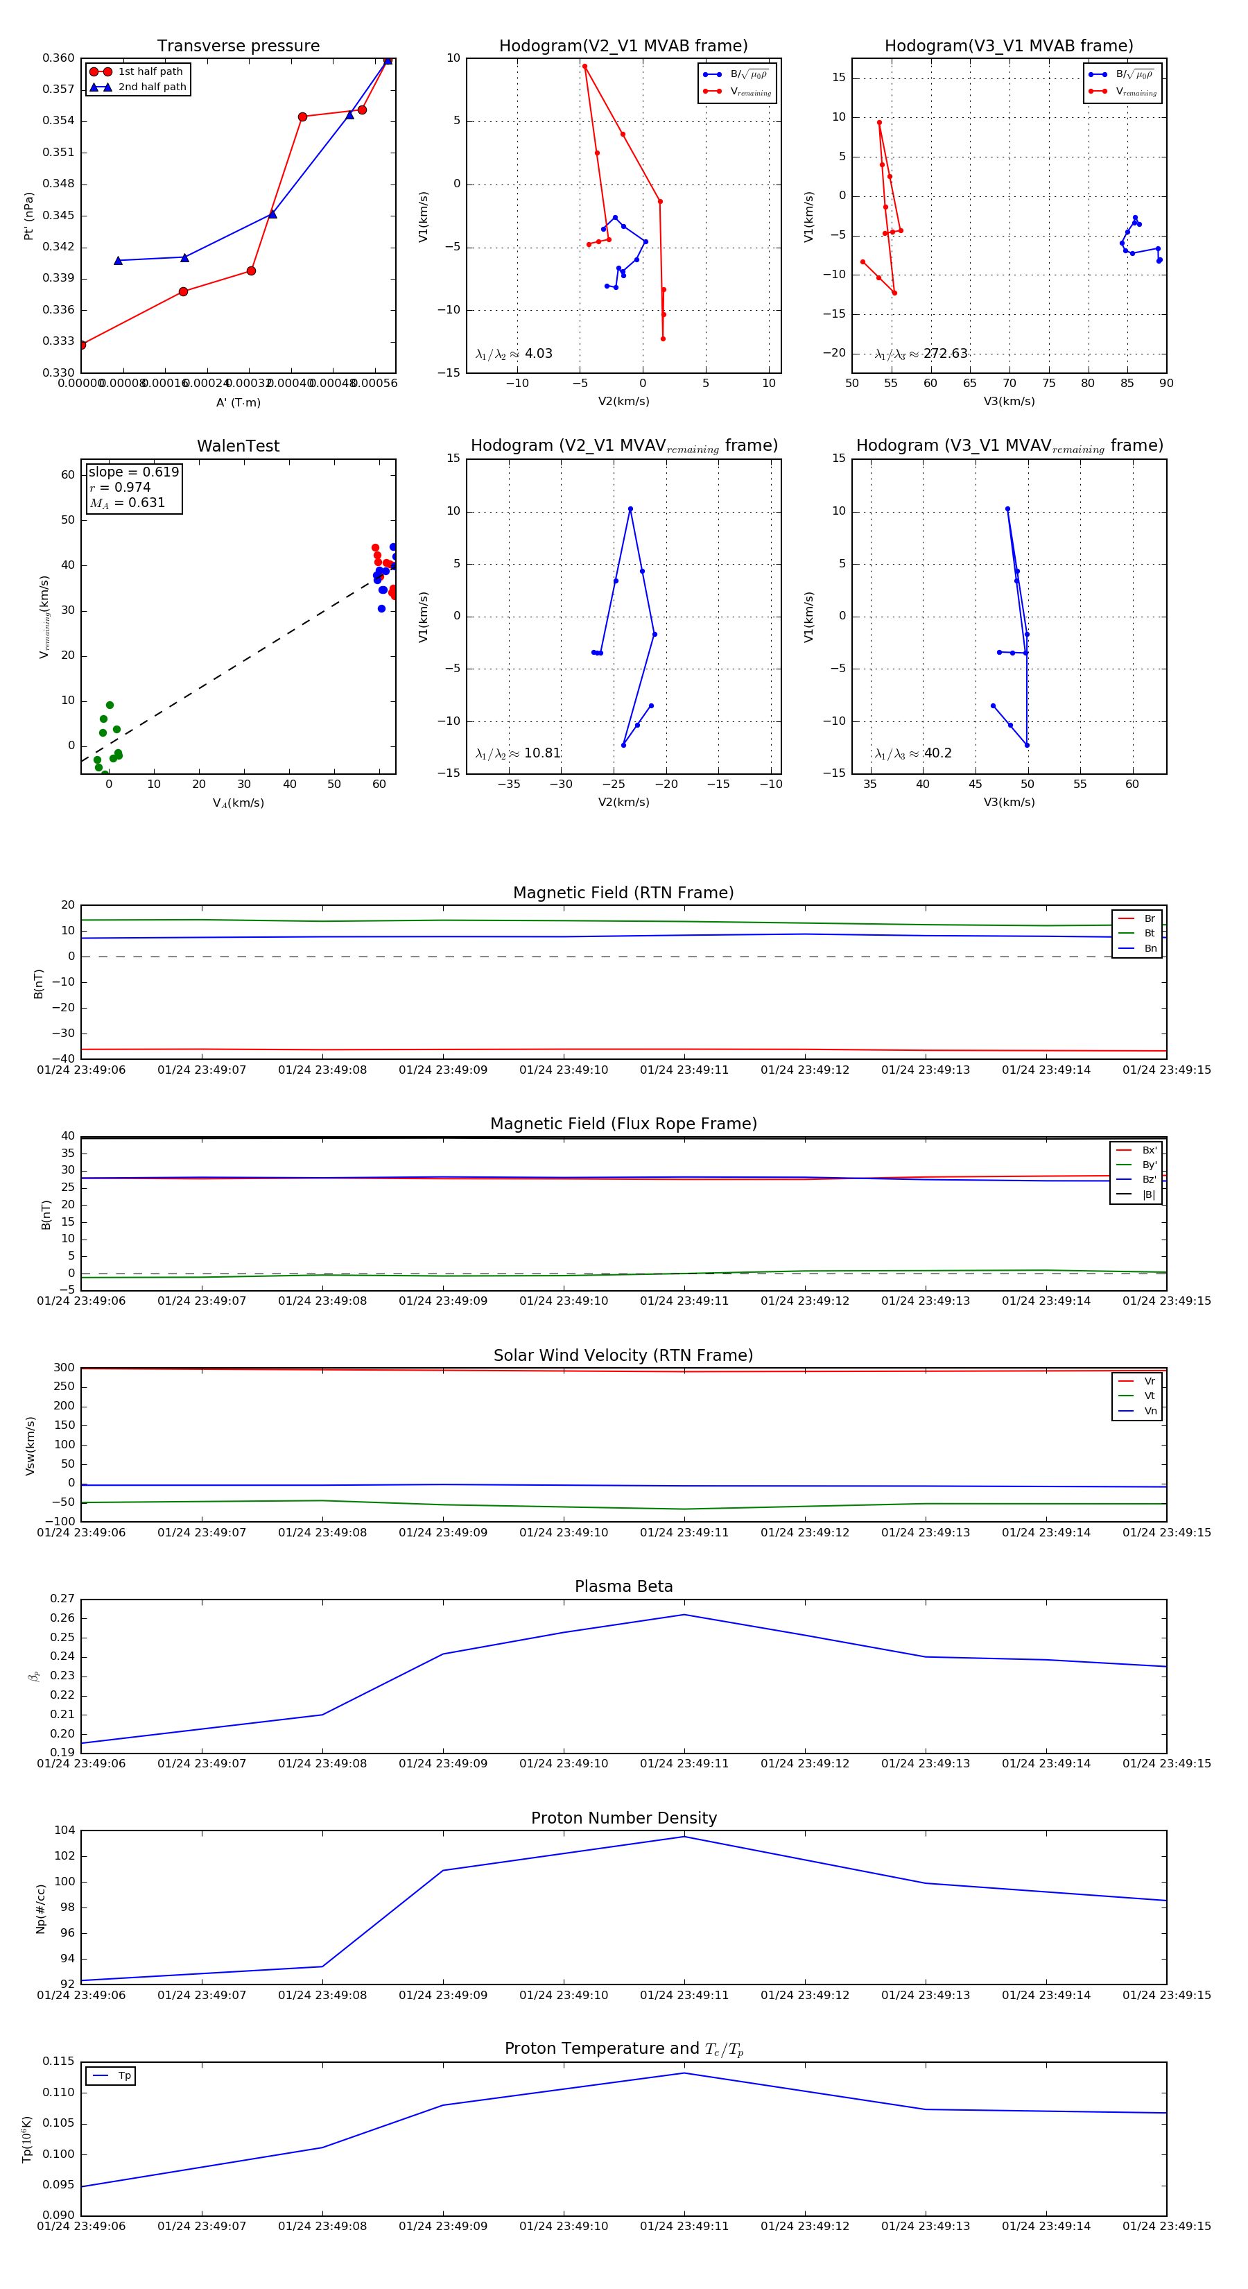Viewport: 1248px width, 2289px height.
Task: Click the 'Br' legend entry
Action: point(1137,919)
